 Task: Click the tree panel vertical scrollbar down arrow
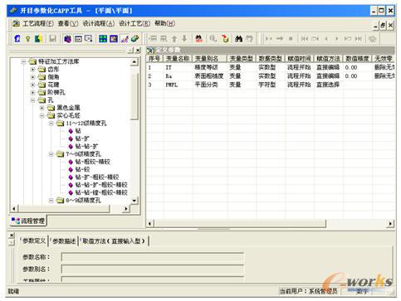134,201
